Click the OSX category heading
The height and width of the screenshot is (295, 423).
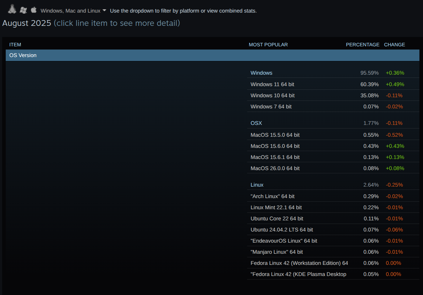click(256, 123)
